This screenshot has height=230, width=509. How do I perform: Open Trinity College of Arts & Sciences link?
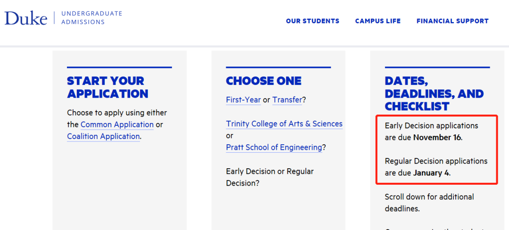(x=284, y=123)
